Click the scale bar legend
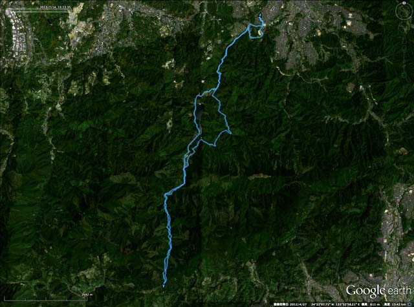This screenshot has height=307, width=414. click(x=45, y=298)
